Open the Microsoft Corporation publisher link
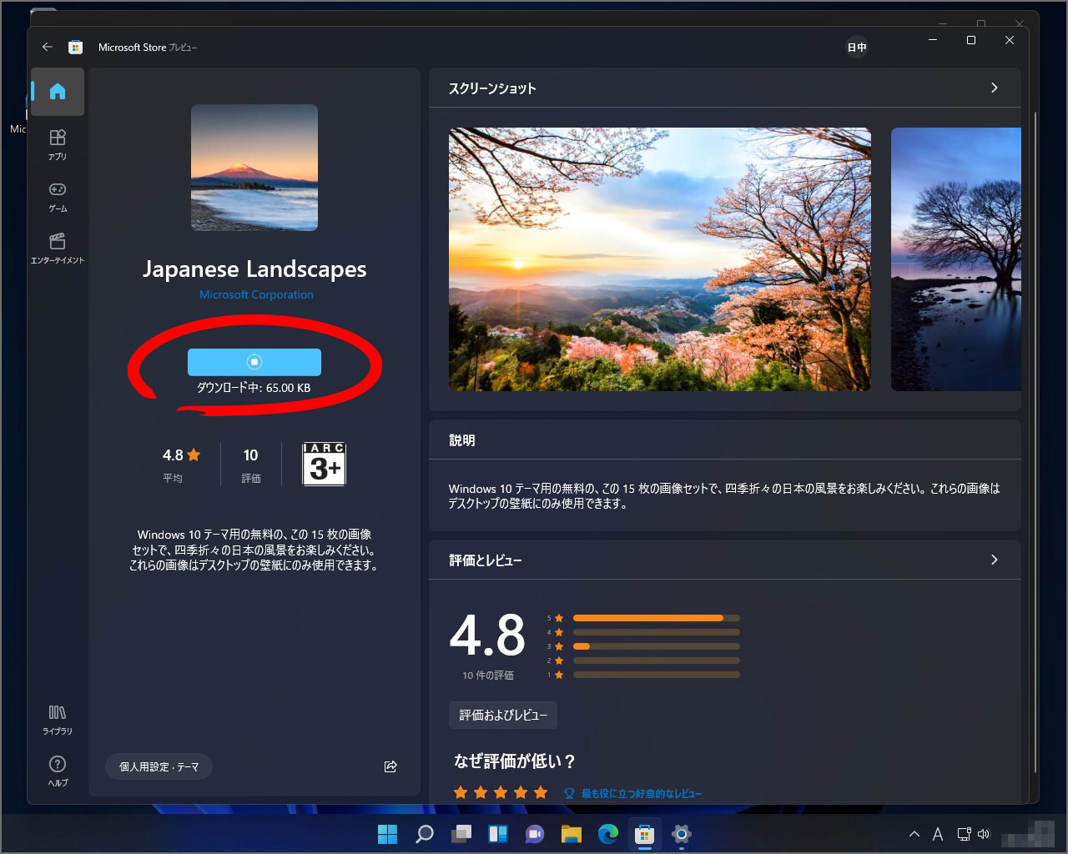 [256, 294]
